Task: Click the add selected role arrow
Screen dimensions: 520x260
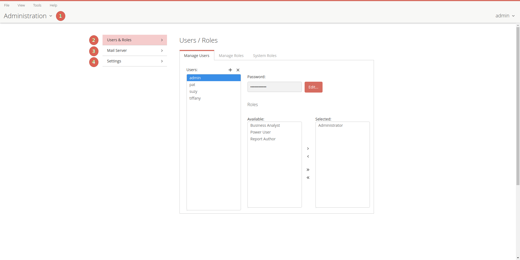Action: tap(308, 148)
